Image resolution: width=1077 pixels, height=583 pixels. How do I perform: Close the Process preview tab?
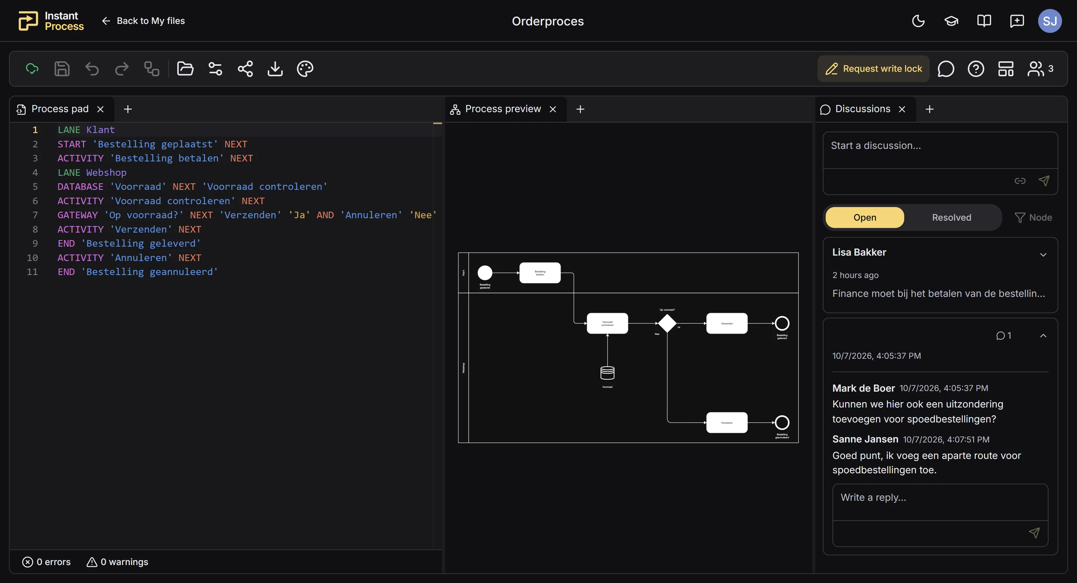[x=553, y=109]
